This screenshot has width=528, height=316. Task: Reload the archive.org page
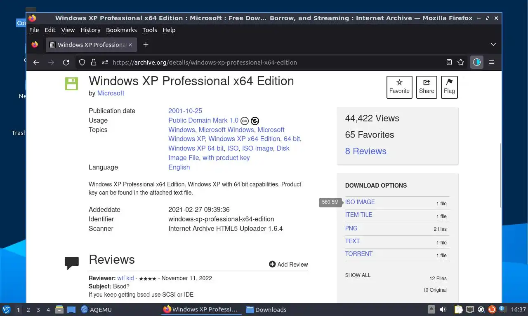[x=66, y=63]
